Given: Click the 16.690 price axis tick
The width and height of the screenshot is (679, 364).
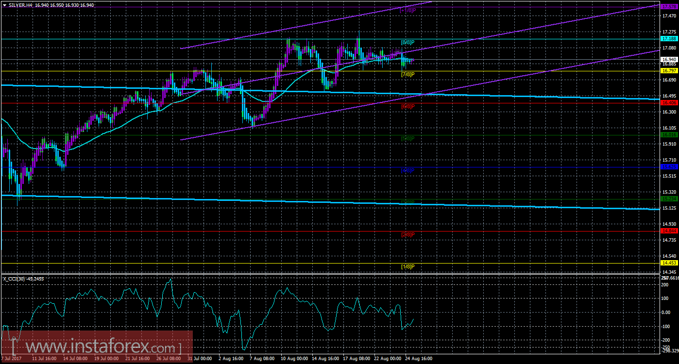Looking at the screenshot, I should click(x=669, y=80).
